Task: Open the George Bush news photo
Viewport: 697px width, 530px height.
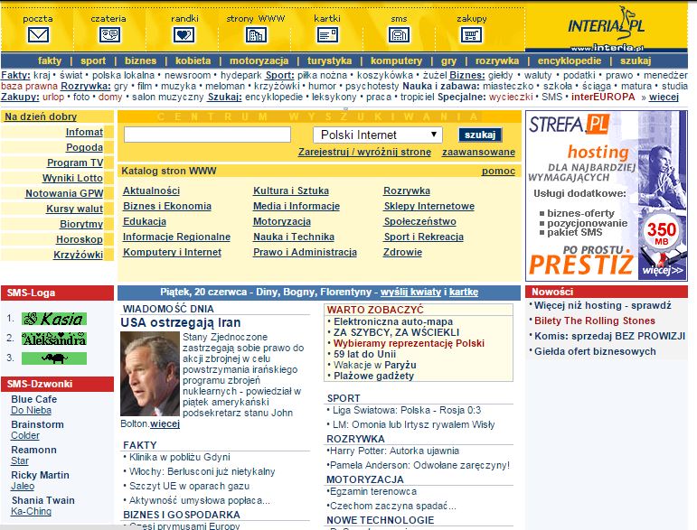Action: (x=149, y=373)
